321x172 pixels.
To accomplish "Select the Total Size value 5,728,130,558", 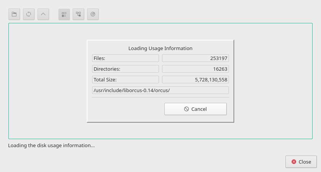I will tap(196, 80).
